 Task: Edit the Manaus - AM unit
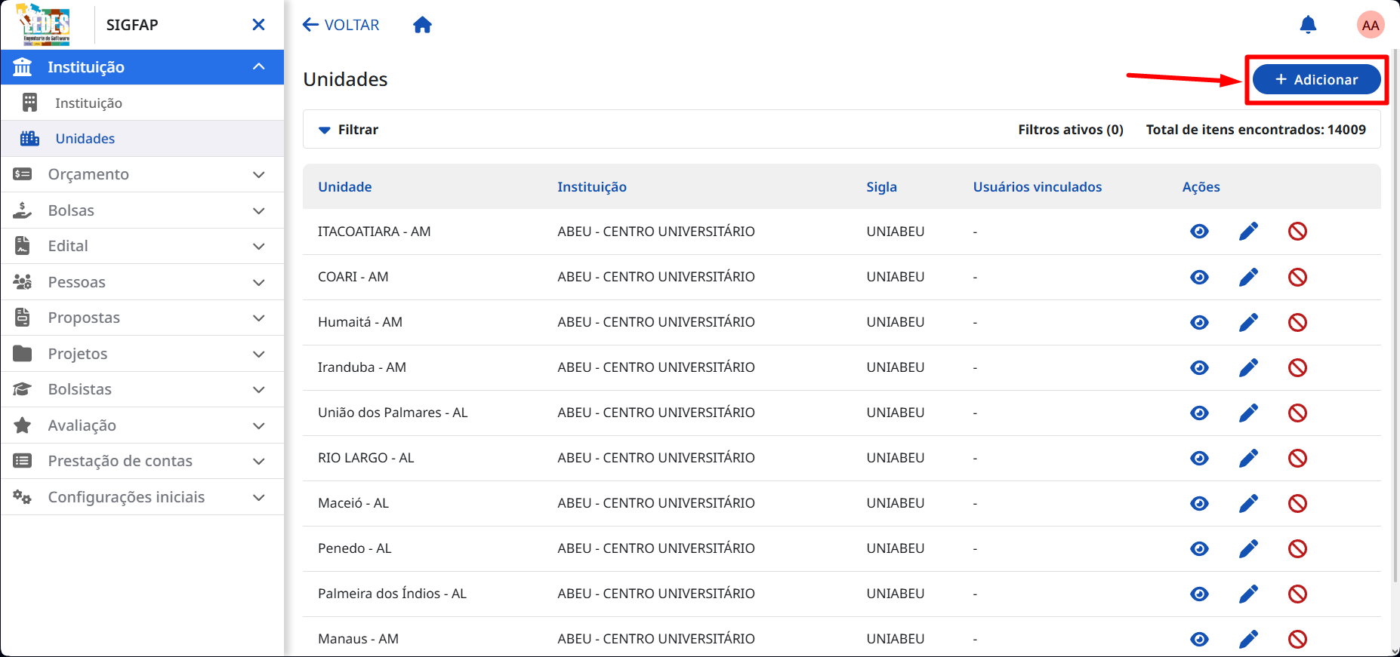point(1248,639)
